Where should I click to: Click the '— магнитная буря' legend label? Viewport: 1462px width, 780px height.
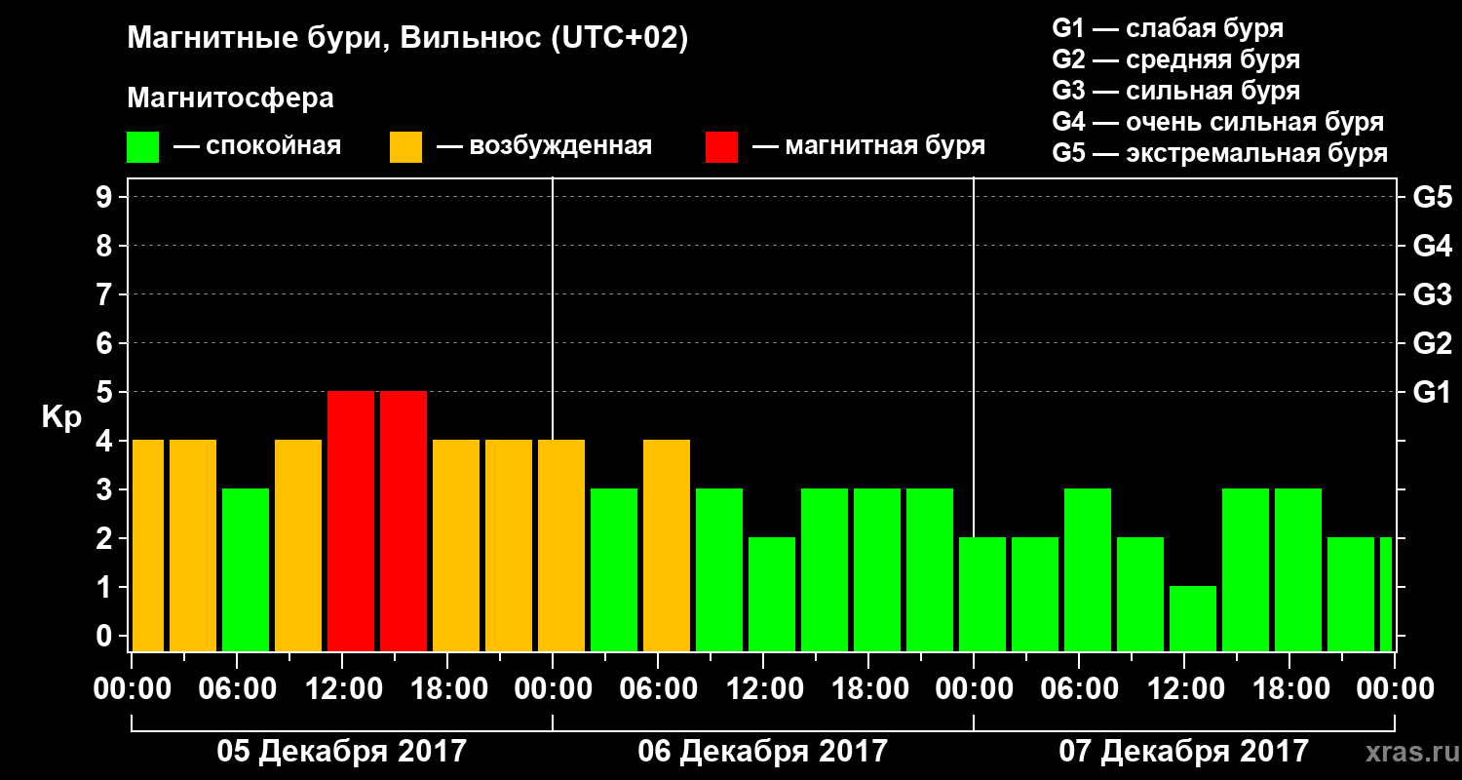868,147
